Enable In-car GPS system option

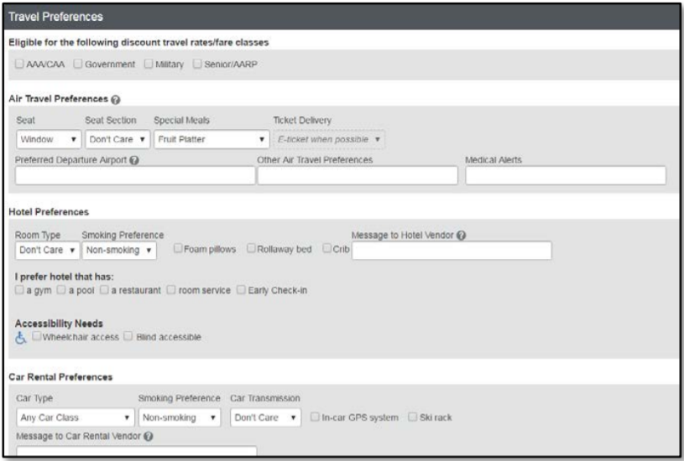[x=315, y=417]
